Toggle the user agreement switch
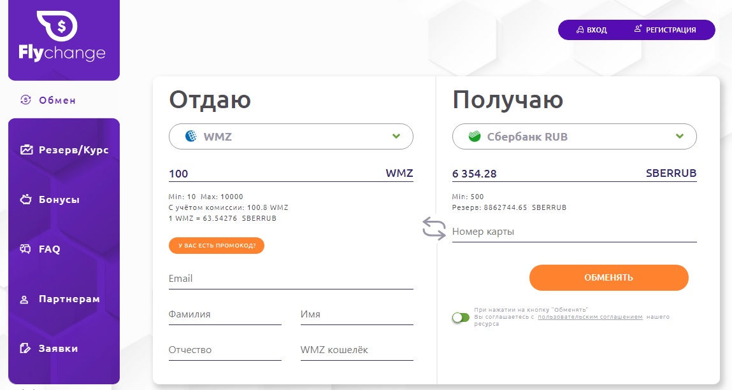This screenshot has height=390, width=732. click(x=461, y=317)
